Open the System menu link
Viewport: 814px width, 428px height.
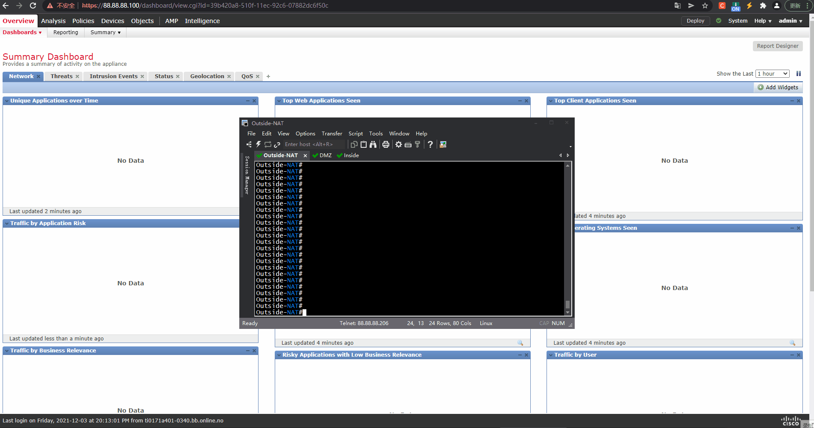(x=738, y=21)
